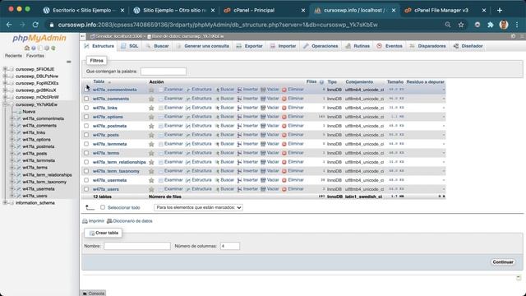Viewport: 526px width, 296px height.
Task: Click the Reciente link in sidebar
Action: (x=13, y=56)
